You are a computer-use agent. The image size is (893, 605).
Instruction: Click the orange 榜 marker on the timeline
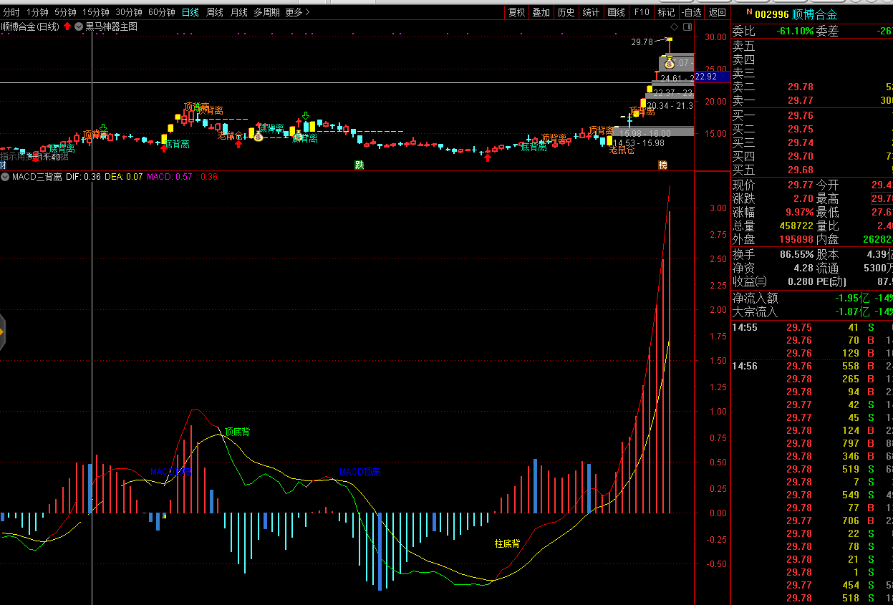point(662,165)
